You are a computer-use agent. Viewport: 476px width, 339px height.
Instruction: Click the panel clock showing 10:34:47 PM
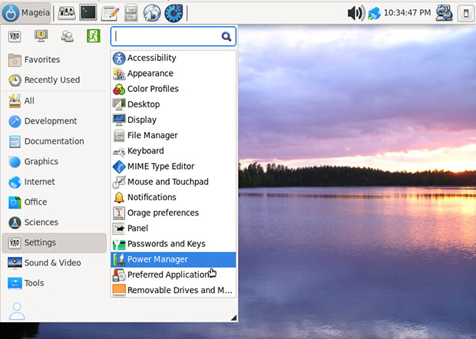point(407,13)
